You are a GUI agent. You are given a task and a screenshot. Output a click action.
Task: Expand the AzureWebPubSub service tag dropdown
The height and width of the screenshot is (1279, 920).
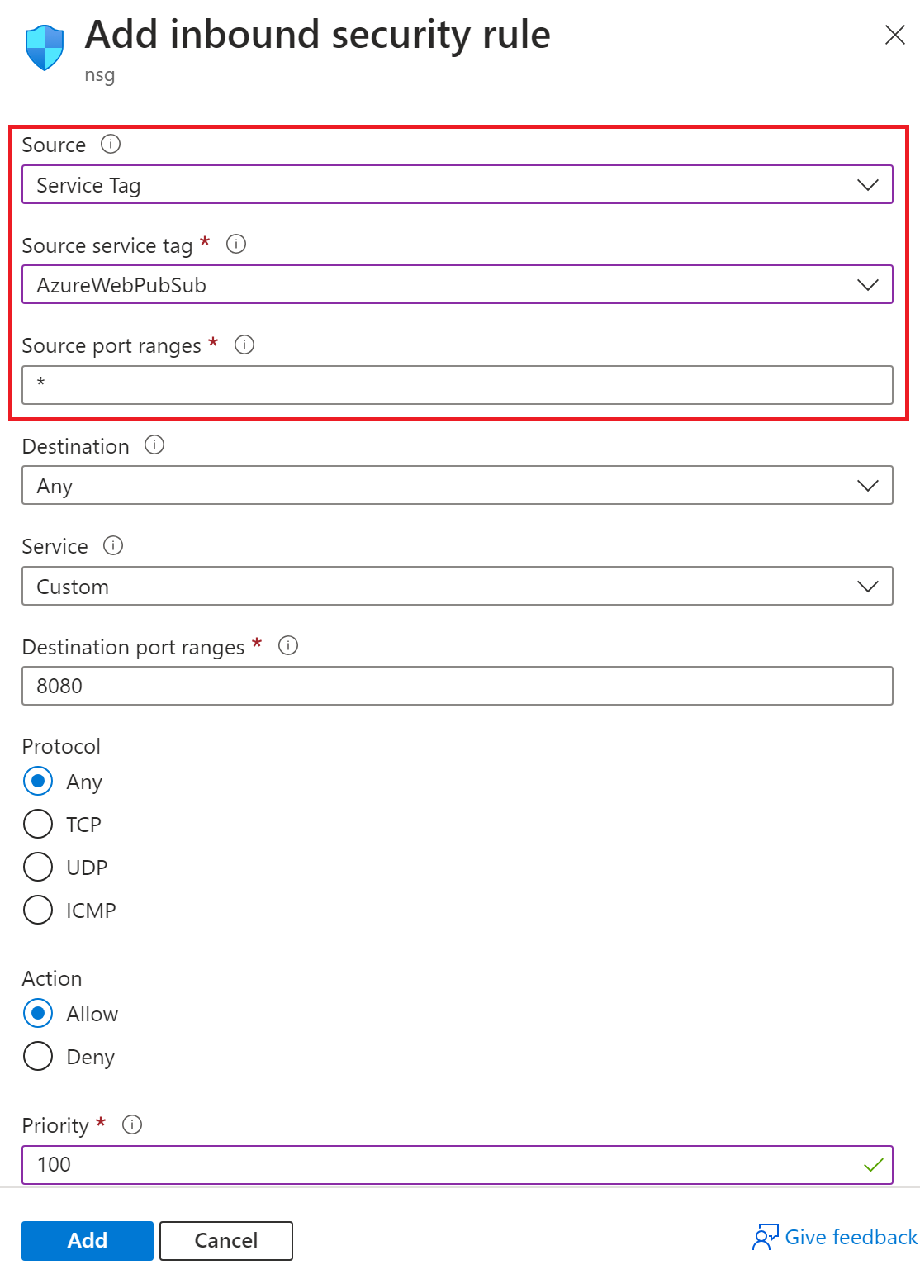(x=457, y=285)
